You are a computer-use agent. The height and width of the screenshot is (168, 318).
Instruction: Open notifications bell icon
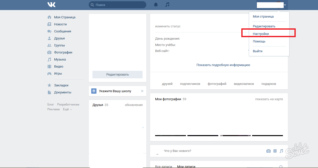pyautogui.click(x=156, y=5)
